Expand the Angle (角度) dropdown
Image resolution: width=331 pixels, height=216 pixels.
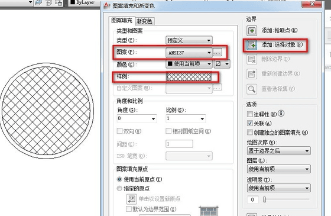click(137, 118)
